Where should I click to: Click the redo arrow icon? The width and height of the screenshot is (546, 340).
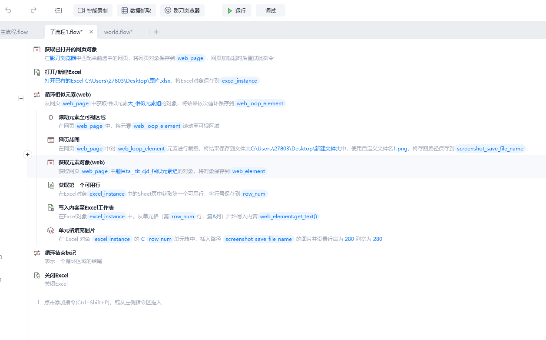click(x=33, y=10)
